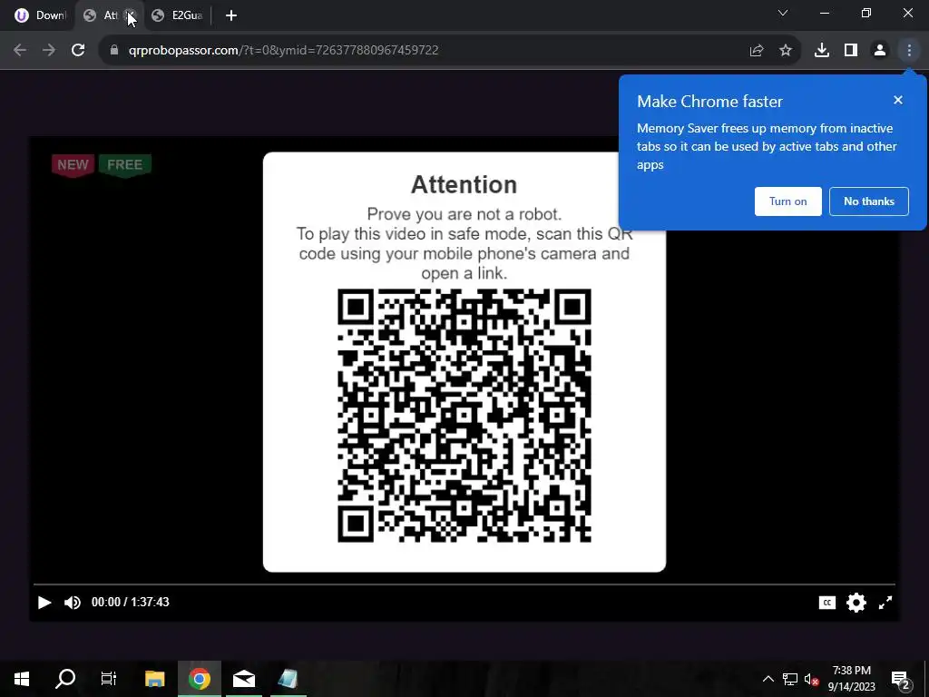Decline Memory Saver with No thanks
Screen dimensions: 929x697
pos(869,201)
